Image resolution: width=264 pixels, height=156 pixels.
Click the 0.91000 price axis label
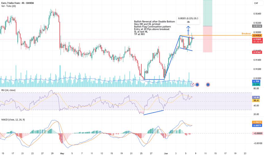pos(257,78)
